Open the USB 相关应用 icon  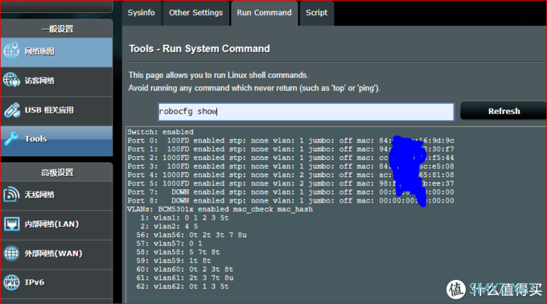pos(12,110)
